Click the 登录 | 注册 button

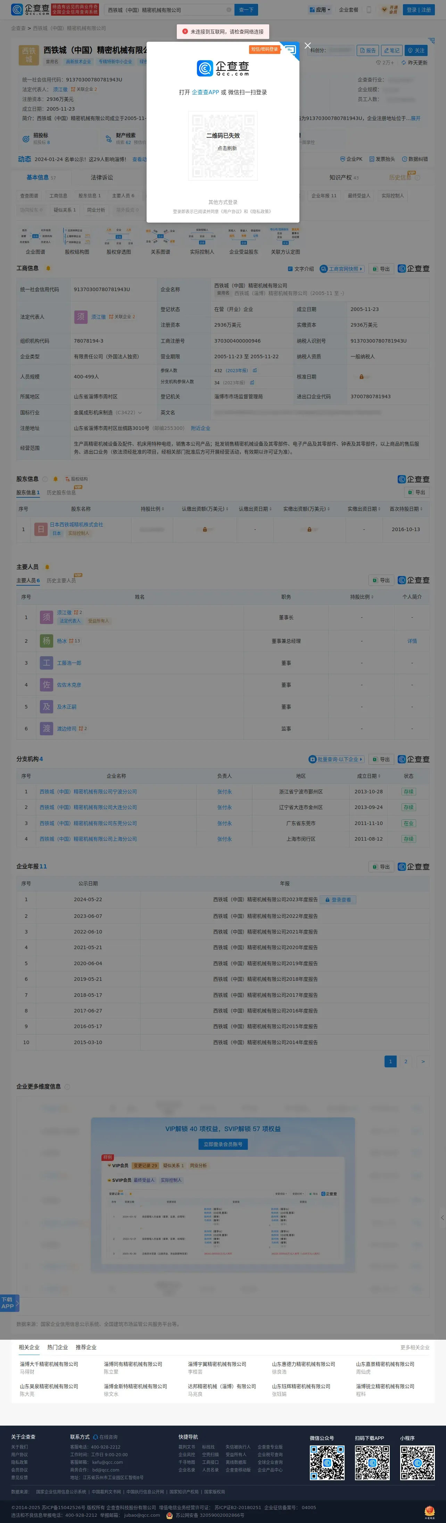tap(418, 9)
